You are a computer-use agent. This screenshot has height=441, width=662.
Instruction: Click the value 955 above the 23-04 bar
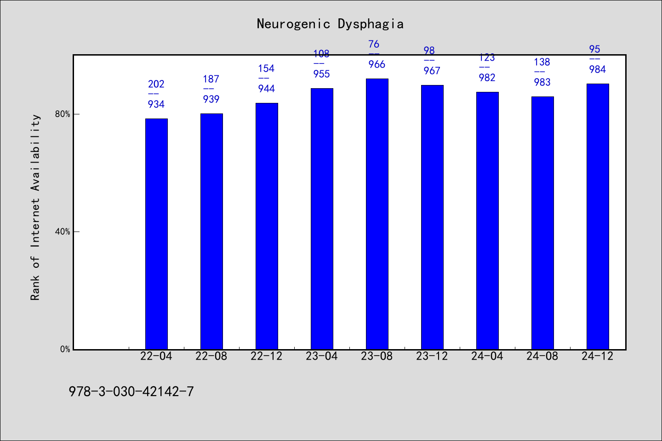pyautogui.click(x=322, y=74)
